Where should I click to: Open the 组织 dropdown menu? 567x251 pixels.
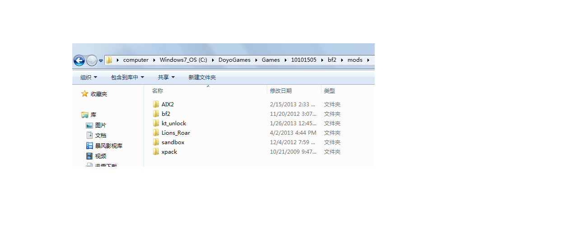coord(88,78)
